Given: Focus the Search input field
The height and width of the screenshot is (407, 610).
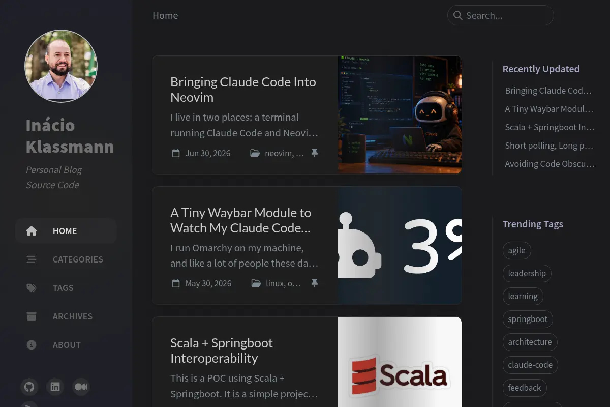Looking at the screenshot, I should pos(501,15).
